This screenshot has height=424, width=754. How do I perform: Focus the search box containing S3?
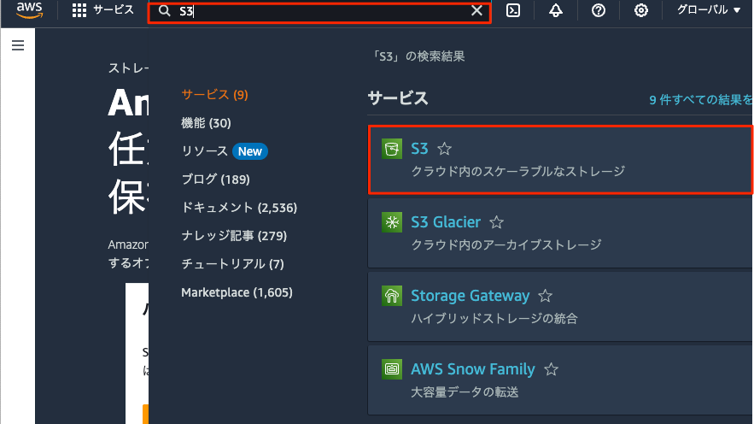click(319, 11)
